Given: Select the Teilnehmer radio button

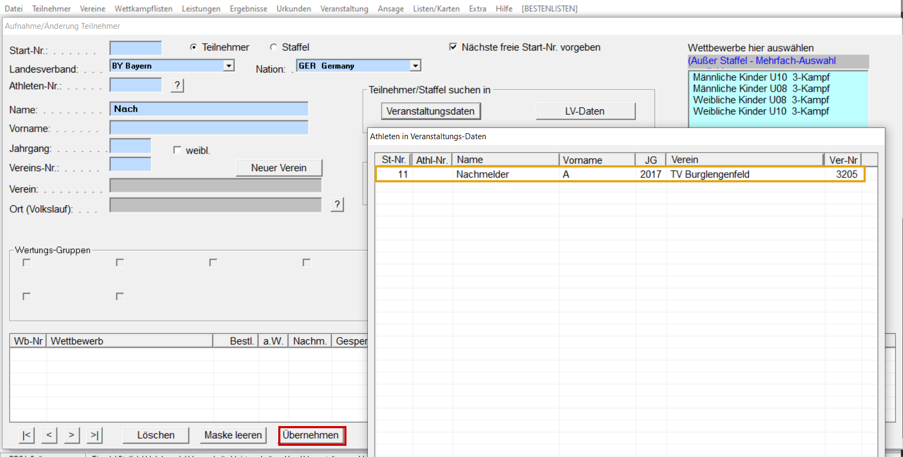Looking at the screenshot, I should pos(193,47).
